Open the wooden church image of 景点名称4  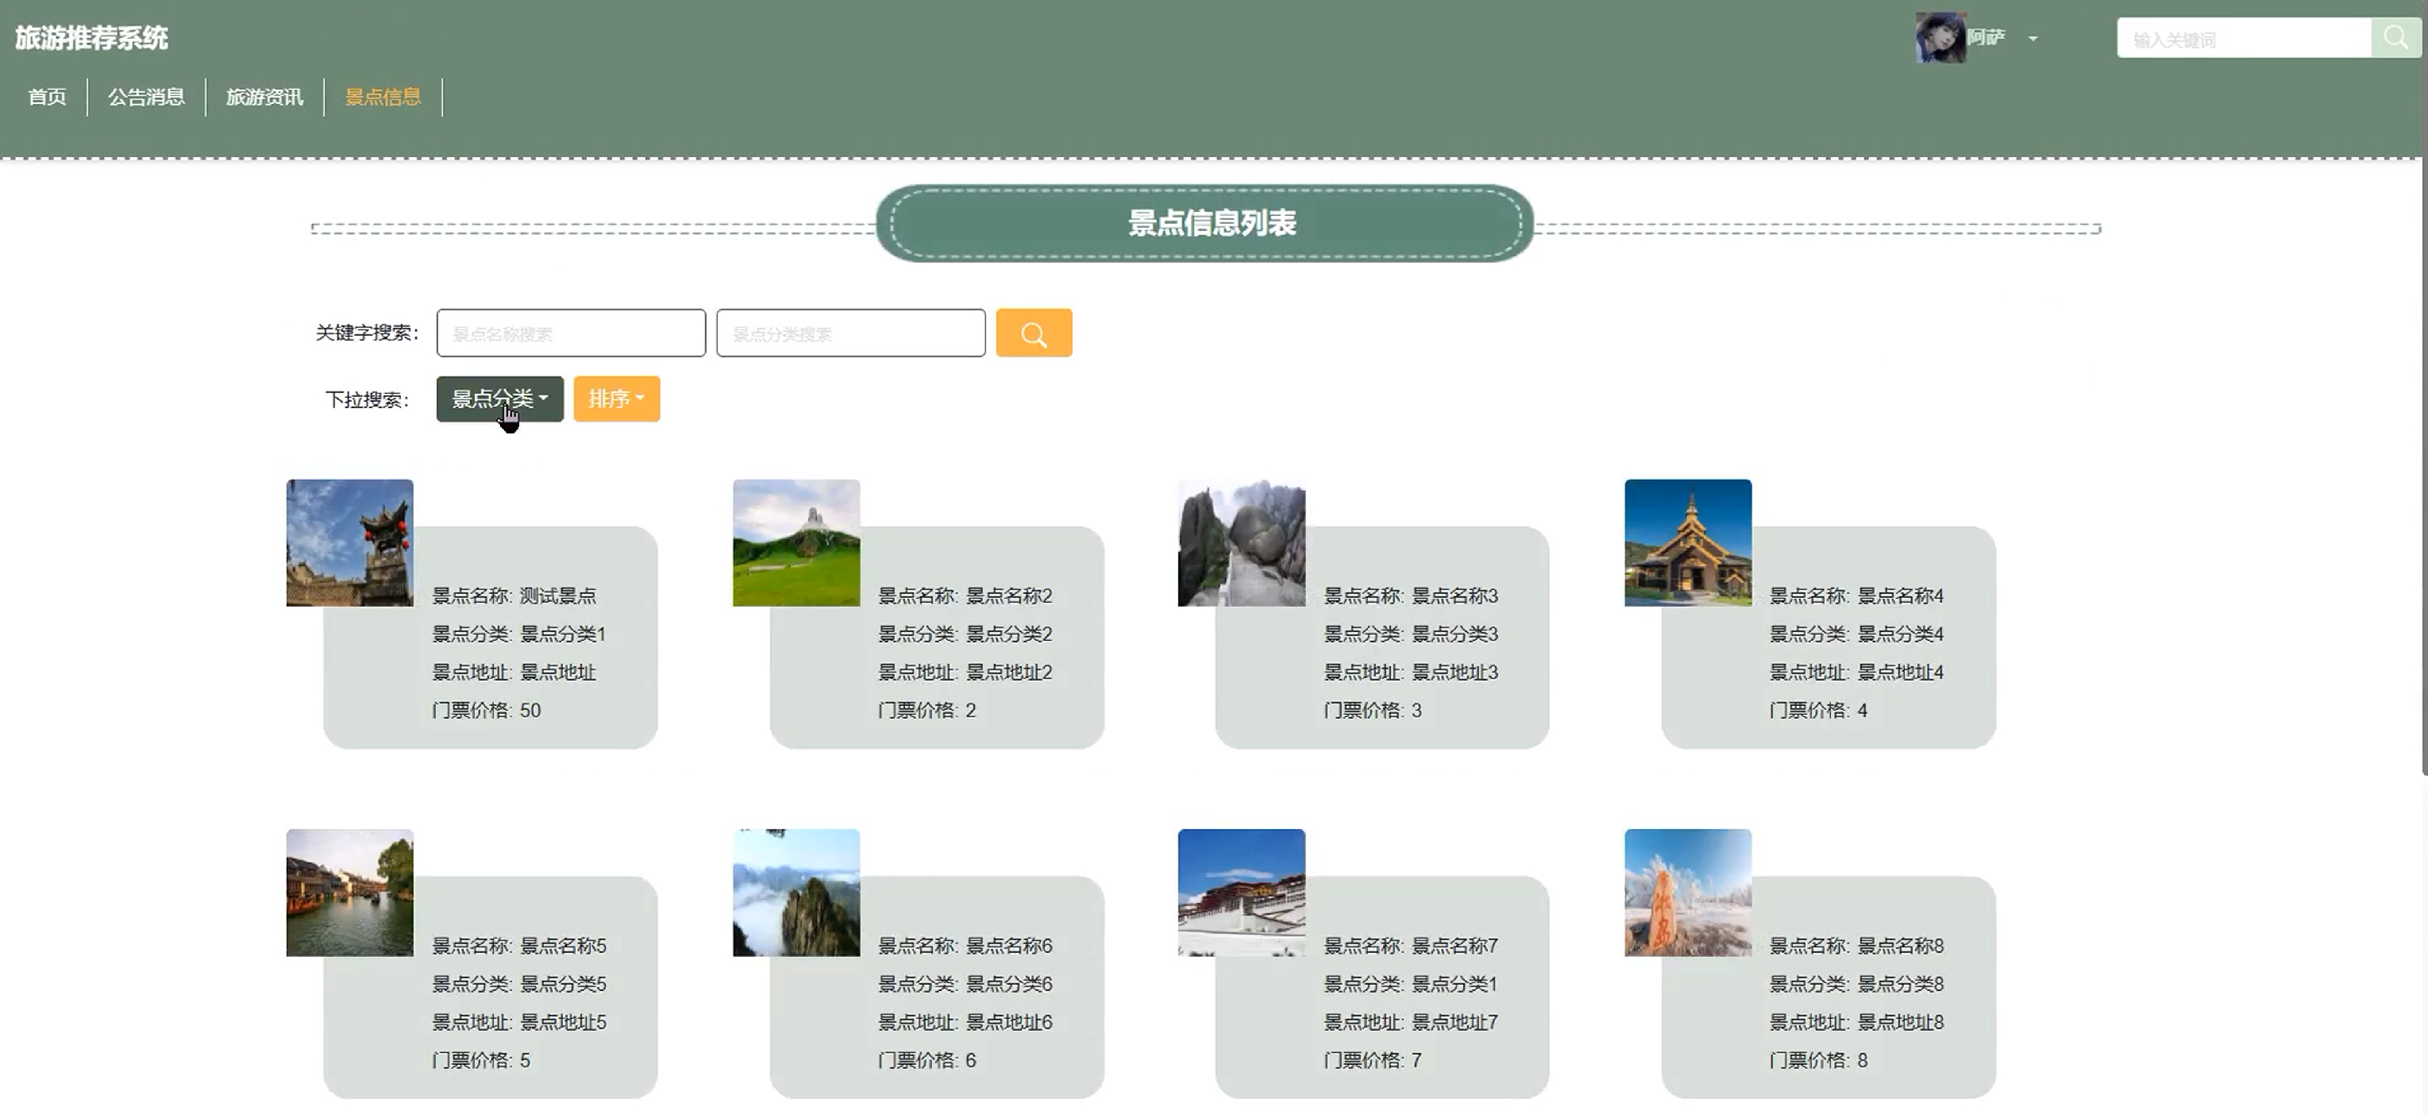click(1687, 543)
